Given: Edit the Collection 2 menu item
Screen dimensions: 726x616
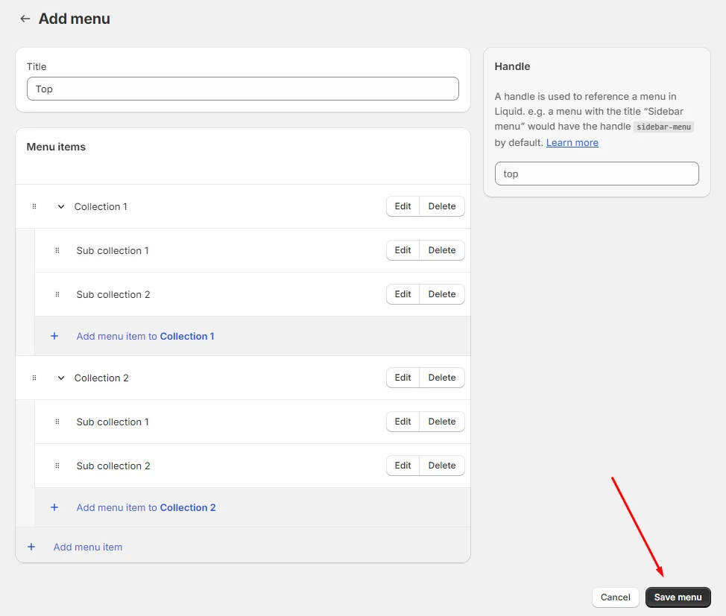Looking at the screenshot, I should click(403, 378).
